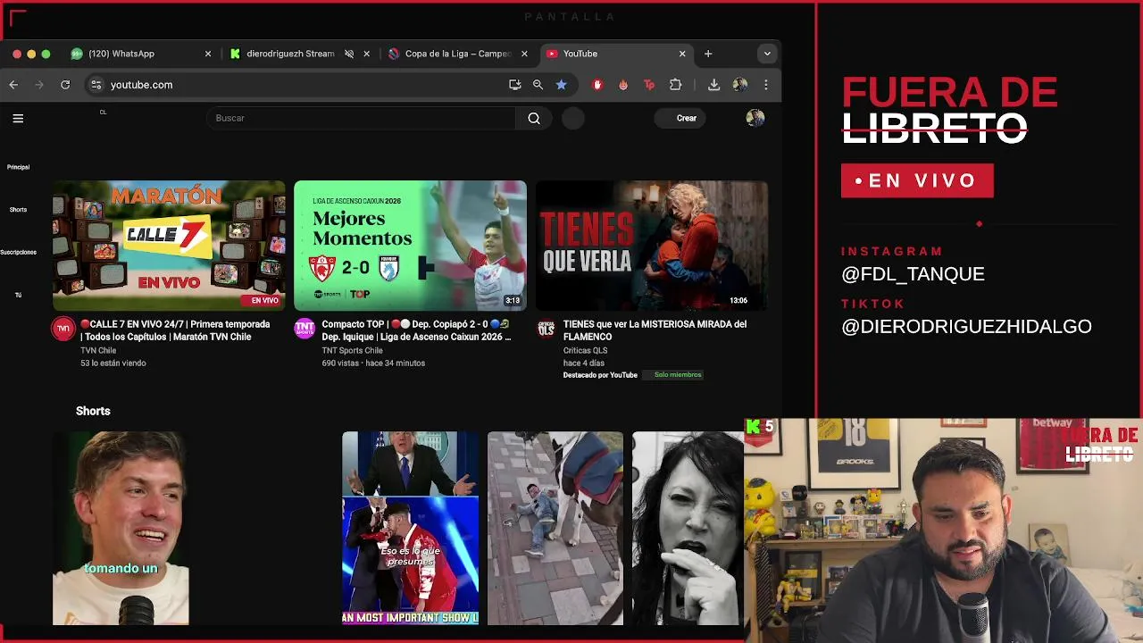Open Shorts in YouTube sidebar
This screenshot has height=643, width=1143.
[18, 210]
